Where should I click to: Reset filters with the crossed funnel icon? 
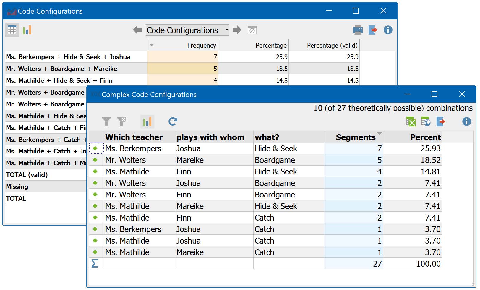121,121
